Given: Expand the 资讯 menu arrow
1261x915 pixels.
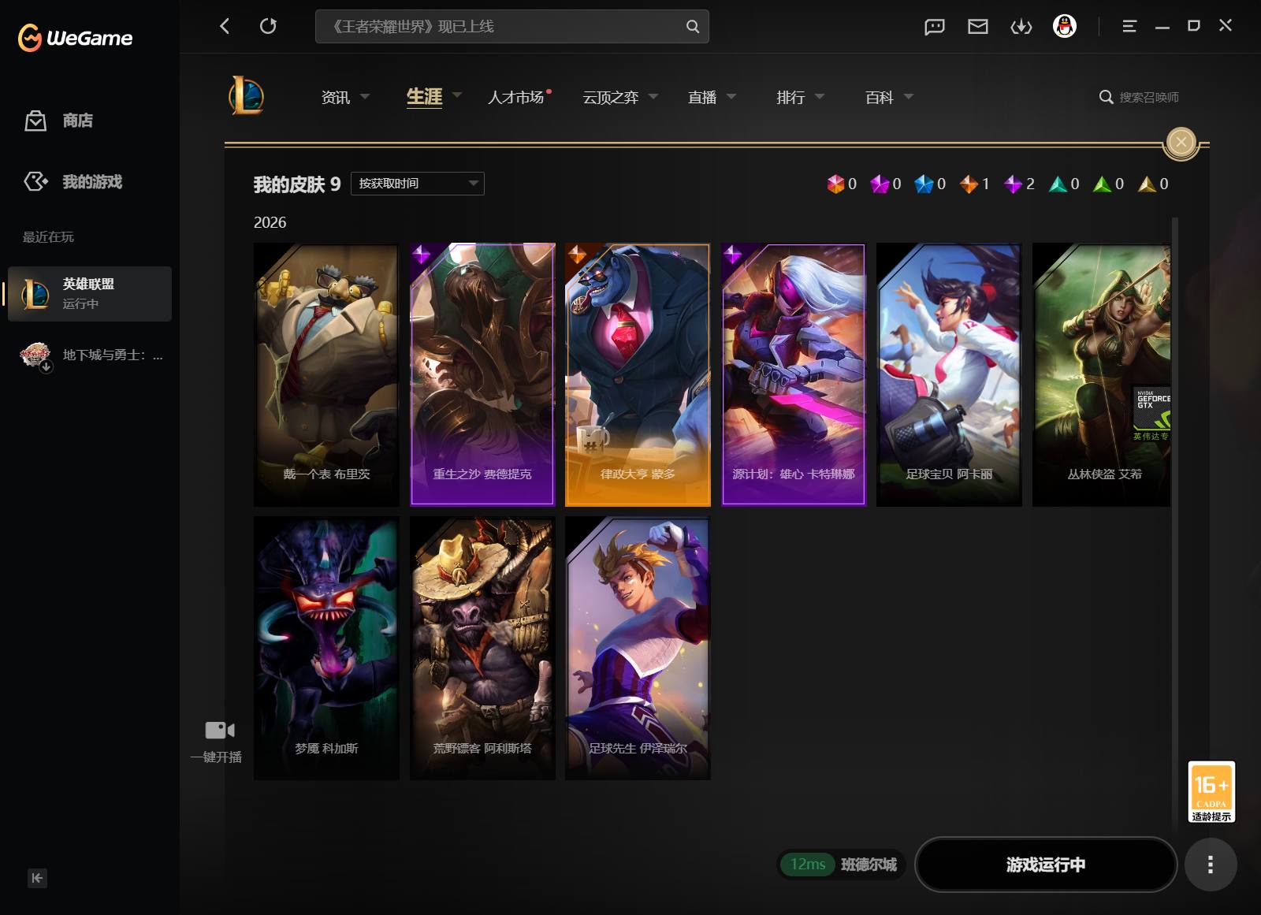Looking at the screenshot, I should pyautogui.click(x=365, y=96).
